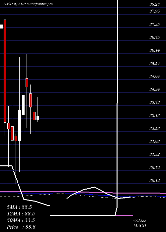Viewport: 166px width, 232px height.
Task: Select the 30.12 price axis label
Action: [155, 181]
